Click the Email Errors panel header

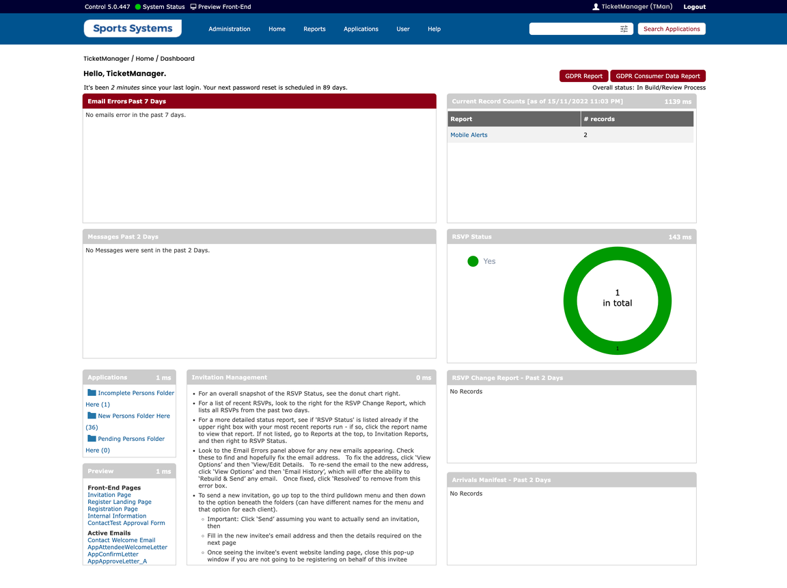260,101
